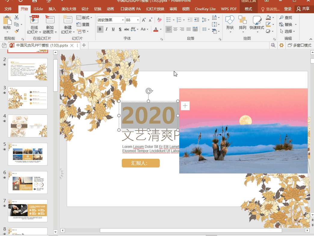Select slide 7 thumbnail
The height and width of the screenshot is (236, 314).
click(28, 210)
